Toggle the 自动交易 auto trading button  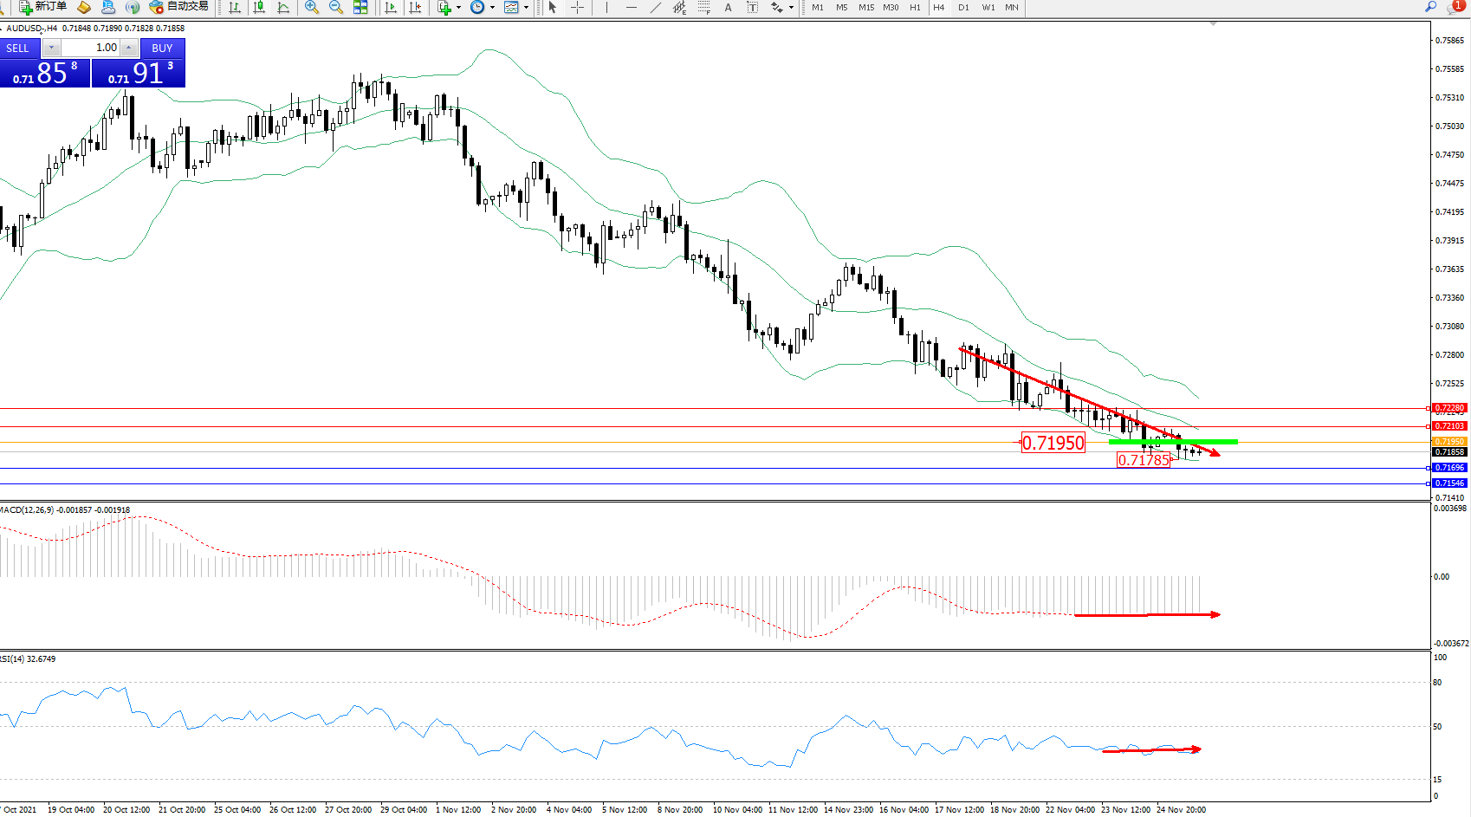pyautogui.click(x=179, y=7)
